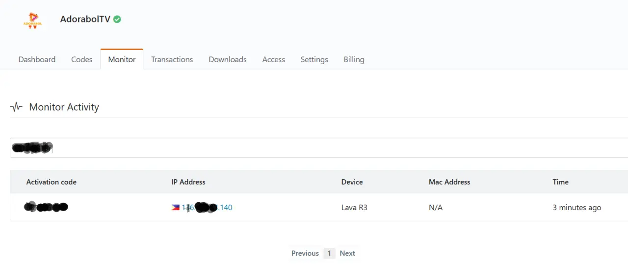
Task: Click the redacted activation code cell
Action: pos(46,207)
